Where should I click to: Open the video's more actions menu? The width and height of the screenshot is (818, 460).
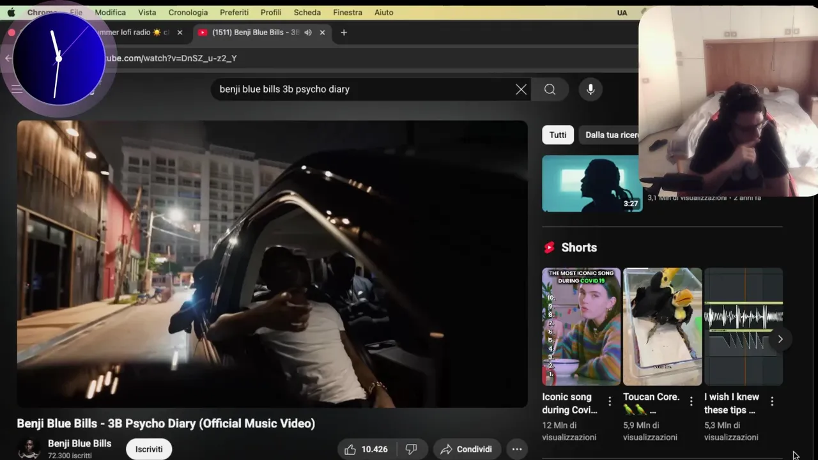517,449
